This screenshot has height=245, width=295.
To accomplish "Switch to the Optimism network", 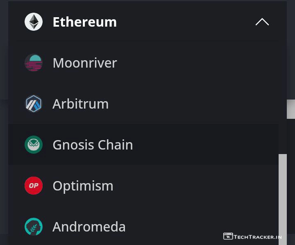I will click(x=83, y=186).
